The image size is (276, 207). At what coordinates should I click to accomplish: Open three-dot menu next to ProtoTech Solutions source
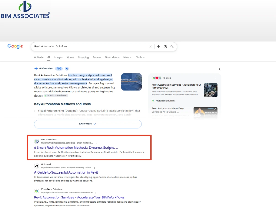(x=216, y=101)
